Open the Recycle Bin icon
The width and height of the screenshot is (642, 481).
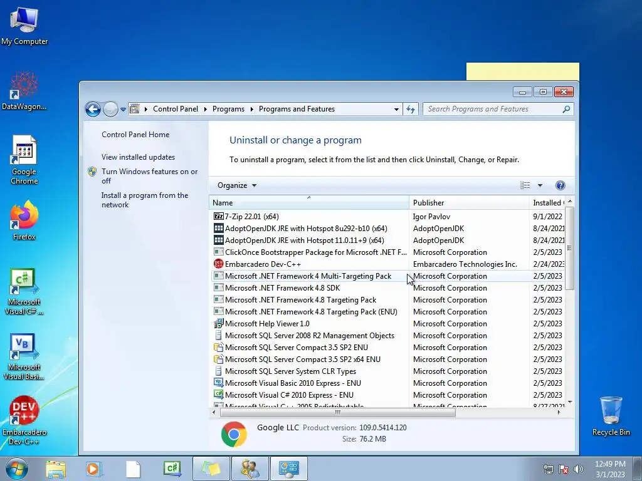[611, 416]
